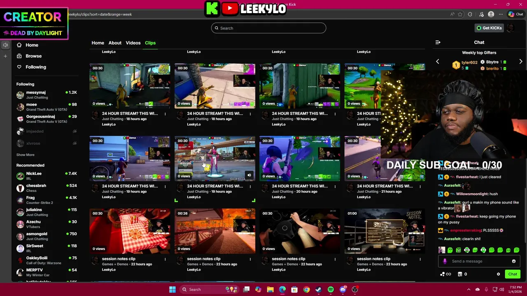Open options for the 01:00 session notes clip
The height and width of the screenshot is (296, 527).
[x=420, y=259]
